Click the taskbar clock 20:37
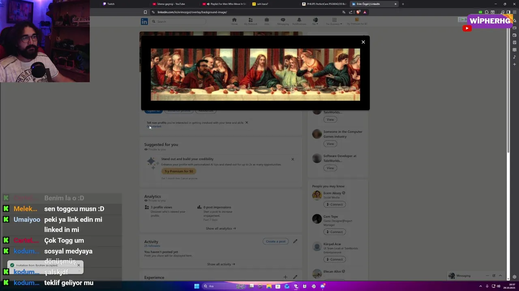Viewport: 519px width, 291px height. pos(509,286)
